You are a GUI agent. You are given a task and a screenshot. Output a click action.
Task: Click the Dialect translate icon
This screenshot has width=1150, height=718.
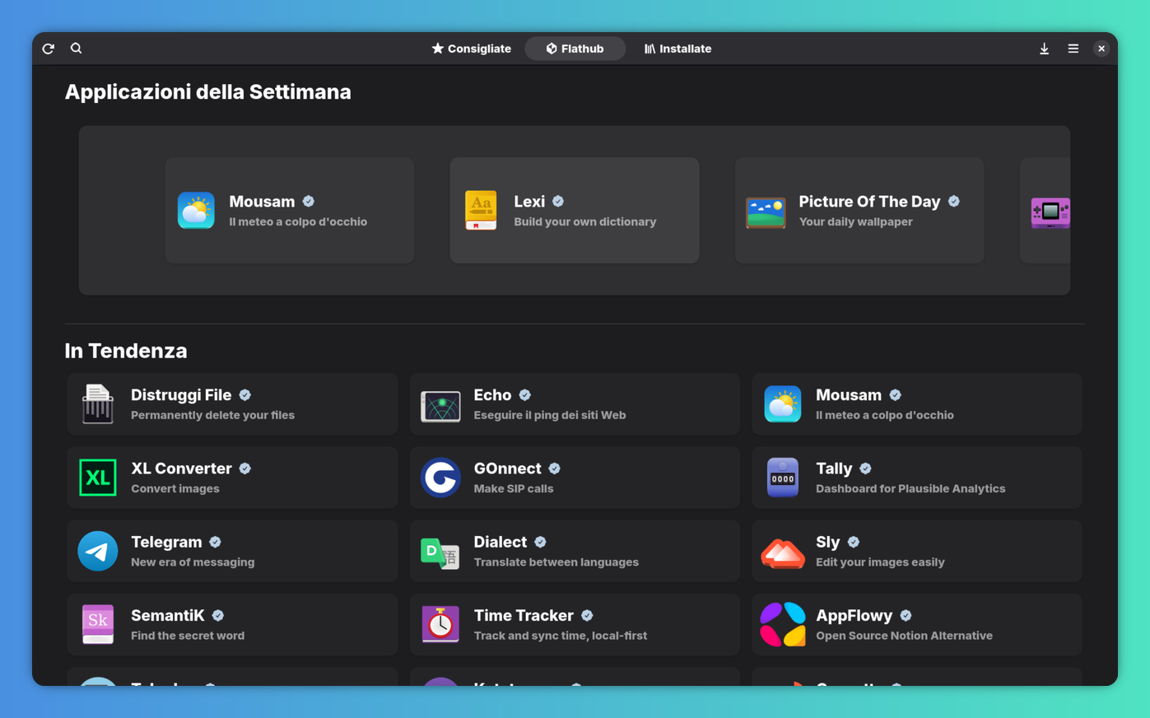(x=440, y=552)
